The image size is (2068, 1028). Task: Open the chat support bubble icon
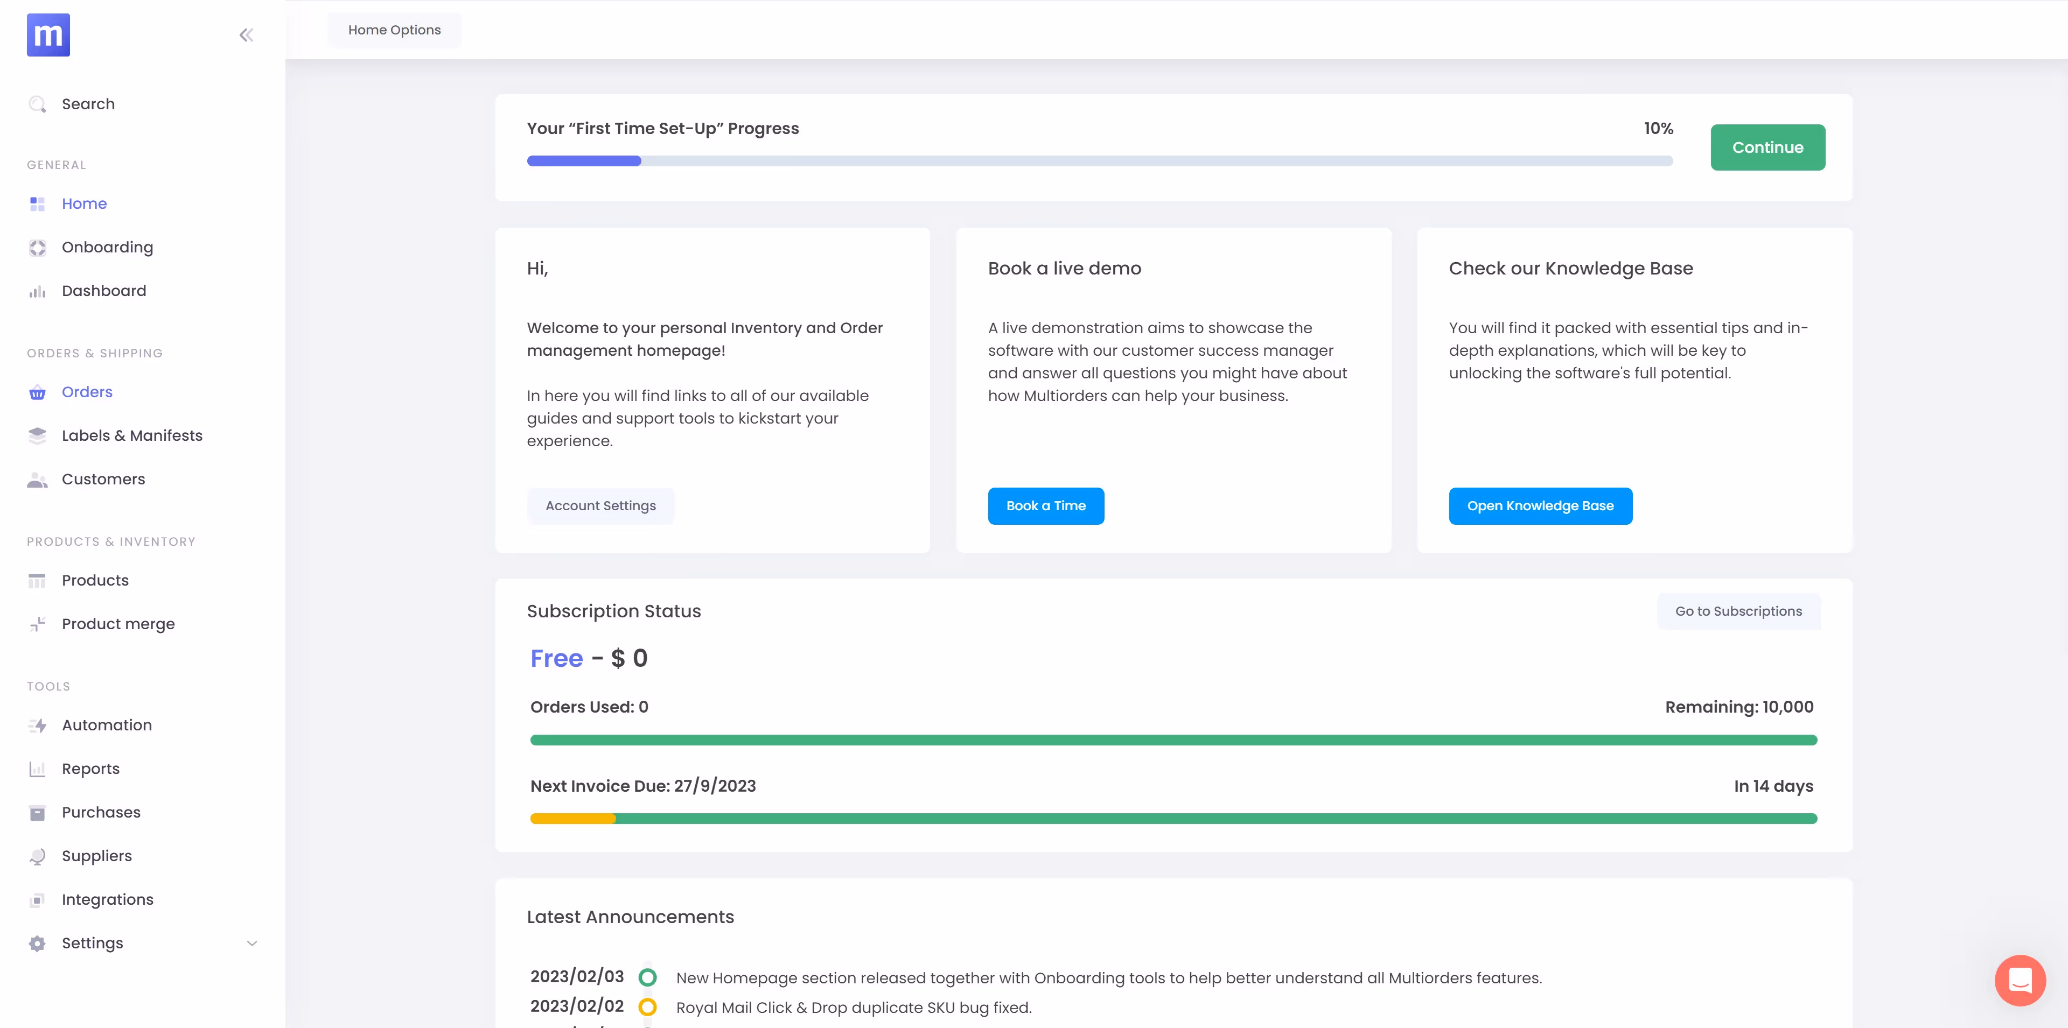point(2020,980)
